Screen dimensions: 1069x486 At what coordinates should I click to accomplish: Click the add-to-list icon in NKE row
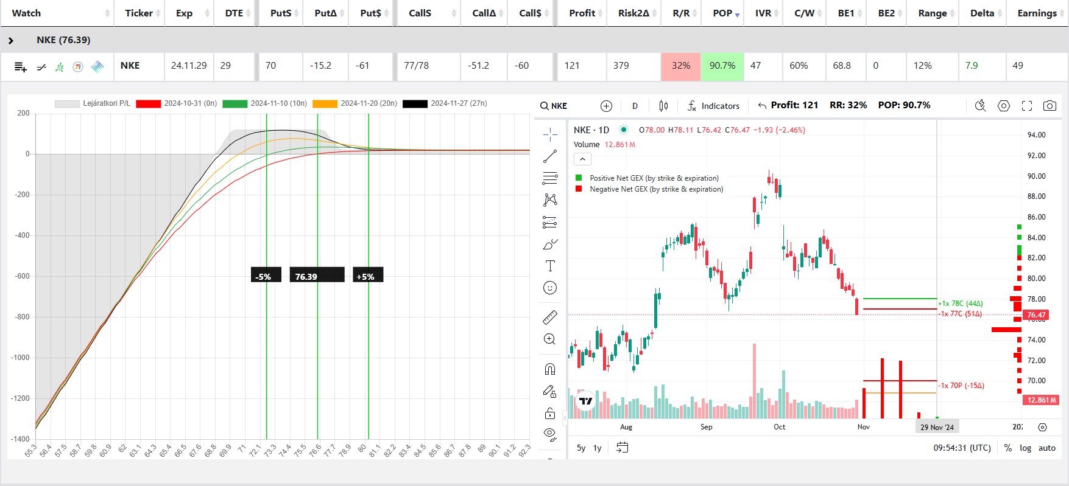20,67
